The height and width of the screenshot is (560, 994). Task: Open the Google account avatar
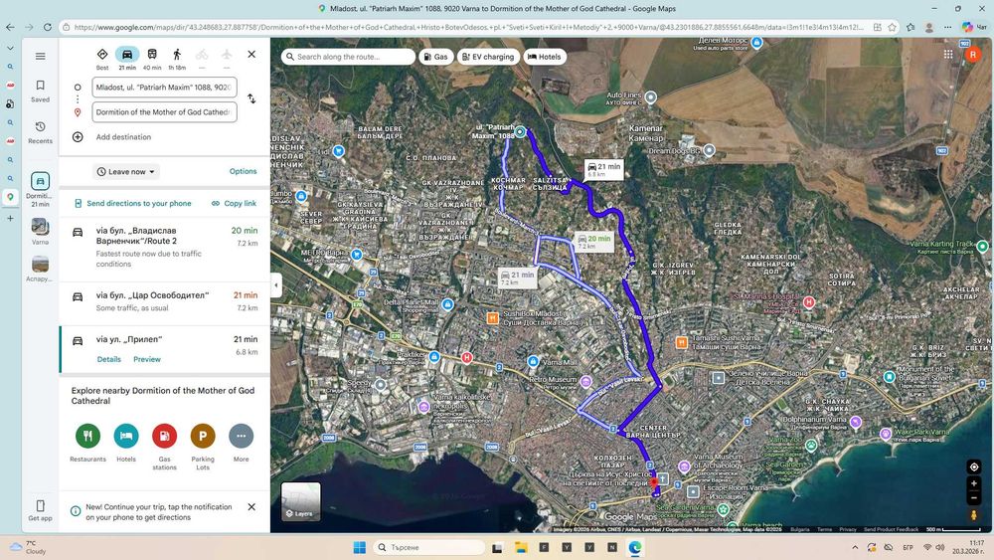tap(972, 55)
